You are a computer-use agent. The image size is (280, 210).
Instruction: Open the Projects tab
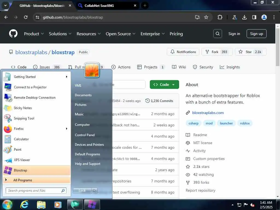click(x=151, y=67)
